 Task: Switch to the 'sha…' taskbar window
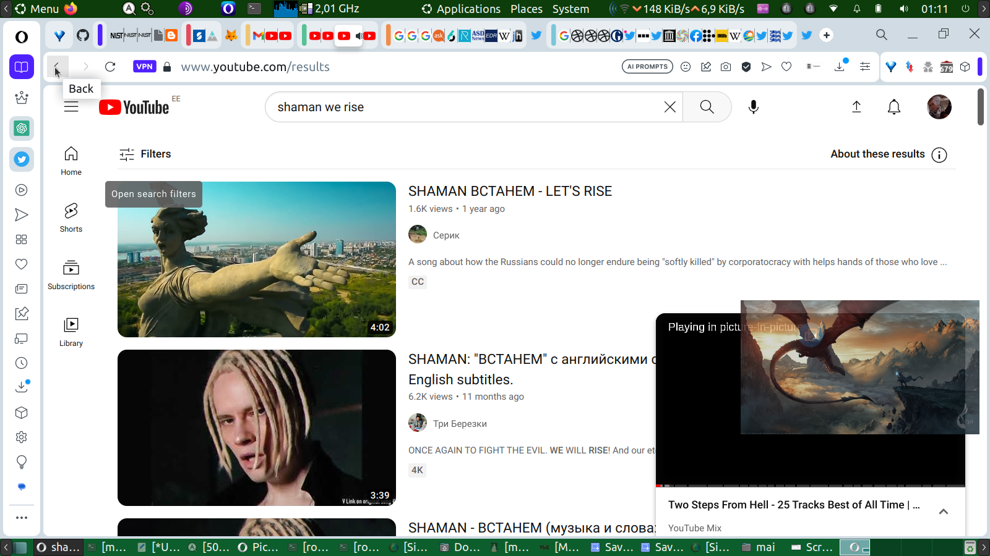59,547
